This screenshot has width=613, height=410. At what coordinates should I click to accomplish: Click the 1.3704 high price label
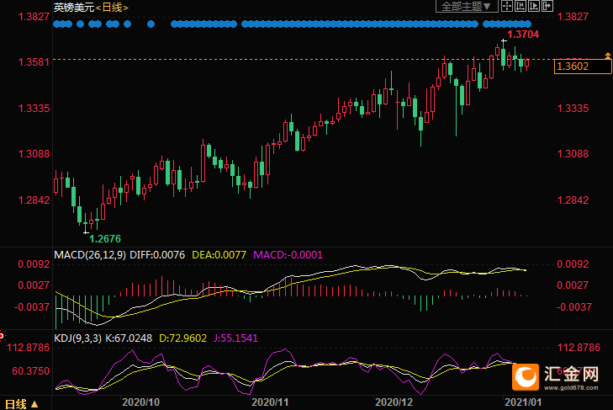pos(523,35)
